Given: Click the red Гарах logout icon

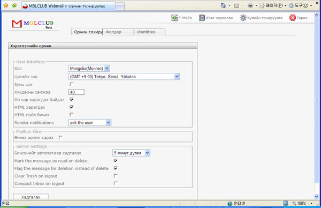Looking at the screenshot, I should pyautogui.click(x=293, y=18).
